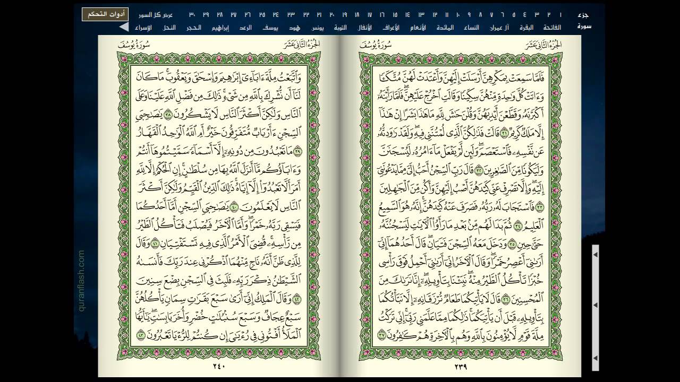Viewport: 680px width, 382px height.
Task: Pick juz number ٢٠ in the juz row
Action: pos(332,15)
